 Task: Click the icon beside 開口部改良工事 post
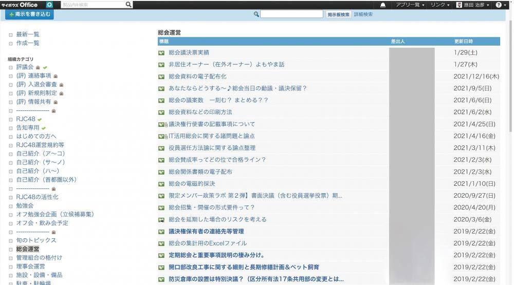pyautogui.click(x=161, y=268)
